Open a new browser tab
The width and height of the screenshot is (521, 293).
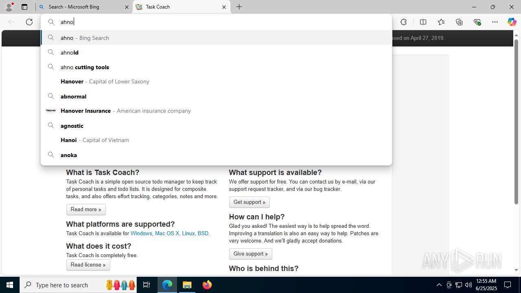239,7
